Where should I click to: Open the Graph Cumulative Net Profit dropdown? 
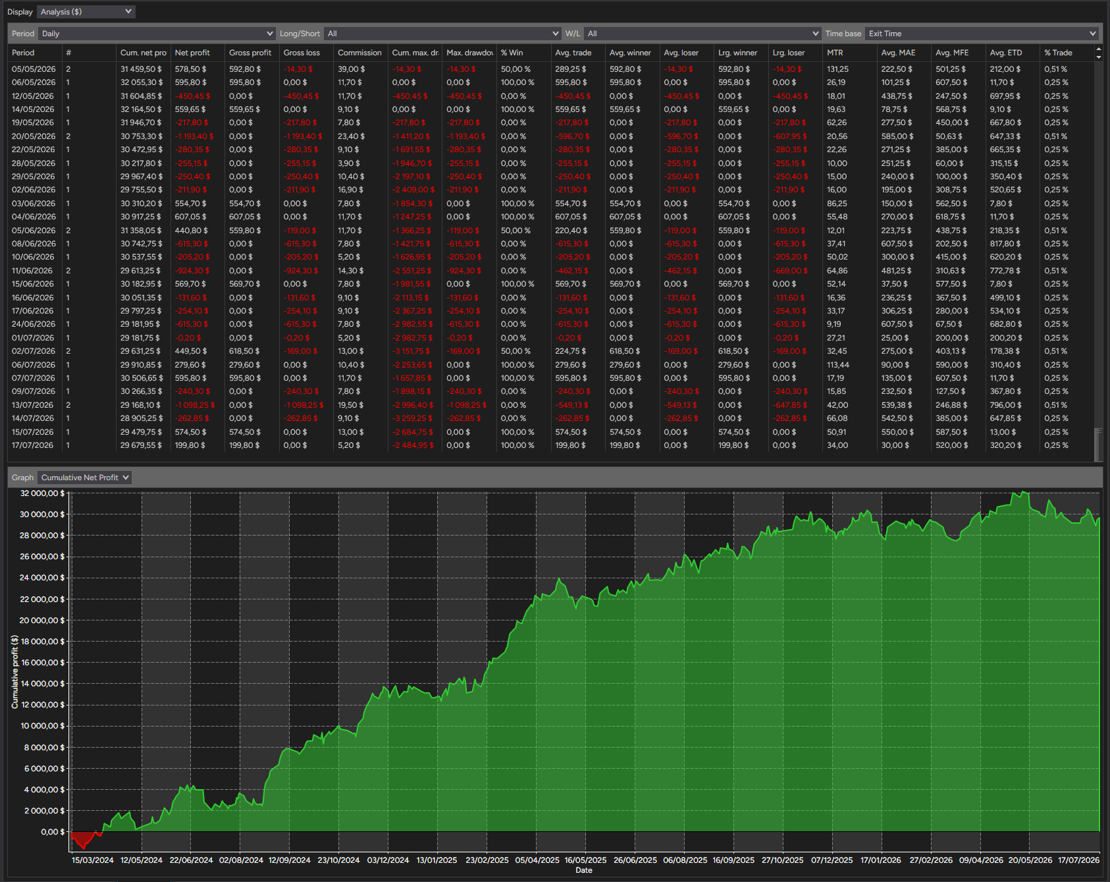tap(84, 478)
